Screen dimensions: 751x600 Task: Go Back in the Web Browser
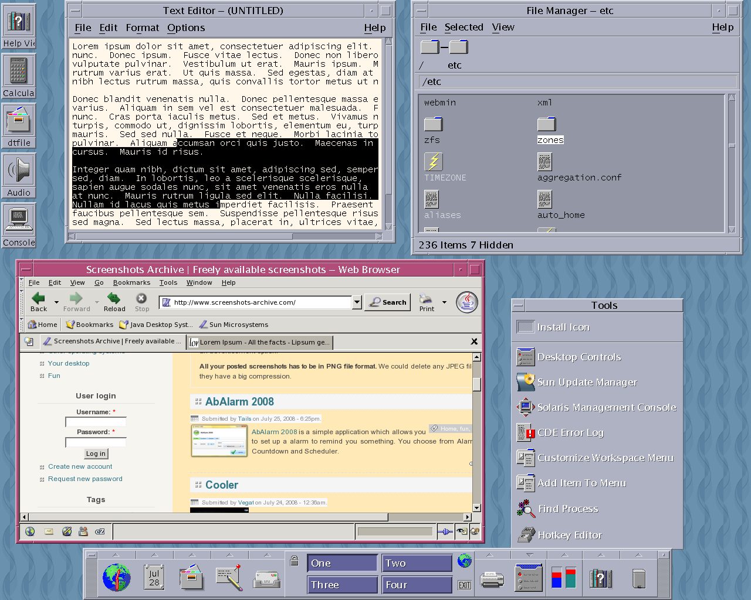point(39,302)
